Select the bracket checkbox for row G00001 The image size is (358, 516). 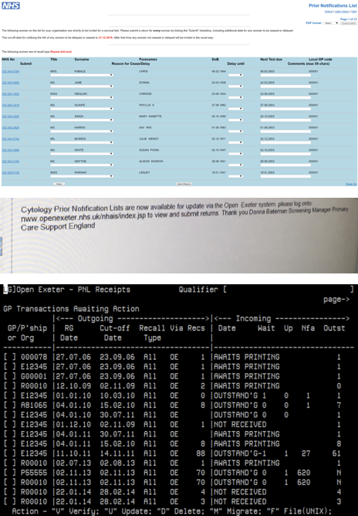click(x=9, y=376)
